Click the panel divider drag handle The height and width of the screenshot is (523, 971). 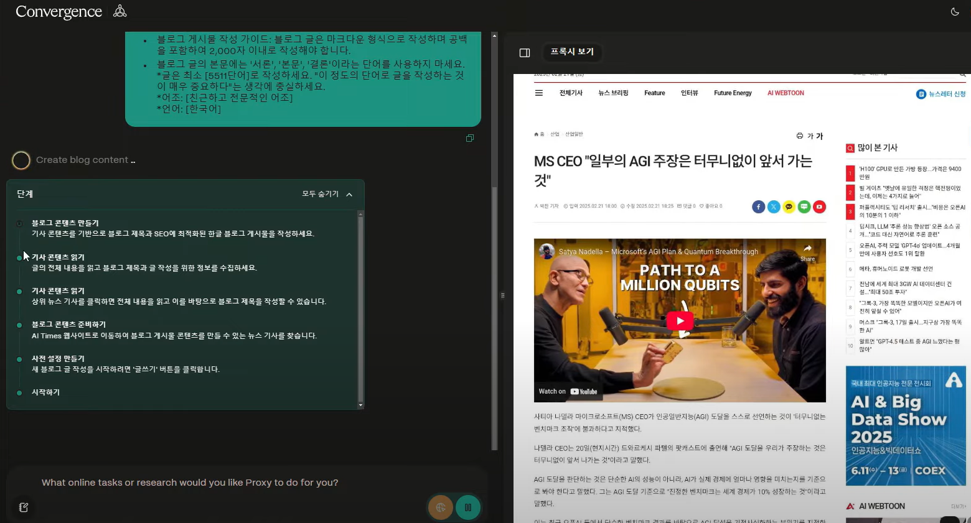tap(503, 295)
